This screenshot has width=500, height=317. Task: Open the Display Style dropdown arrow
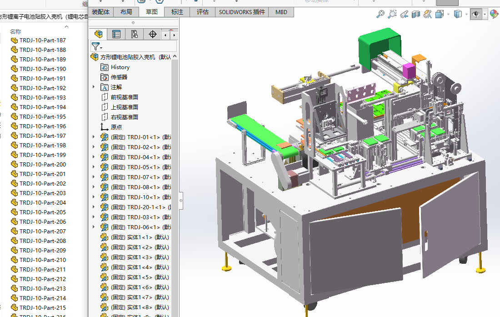coord(466,15)
